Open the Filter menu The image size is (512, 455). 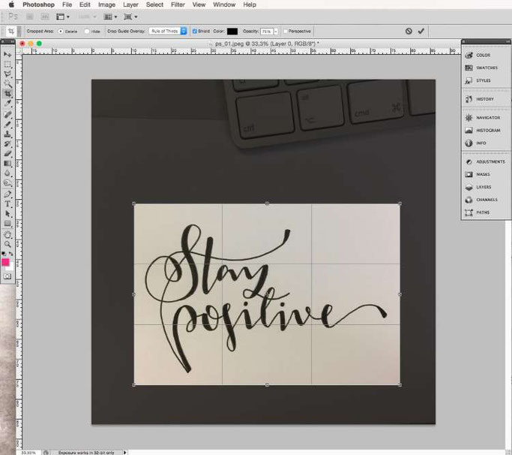point(178,5)
